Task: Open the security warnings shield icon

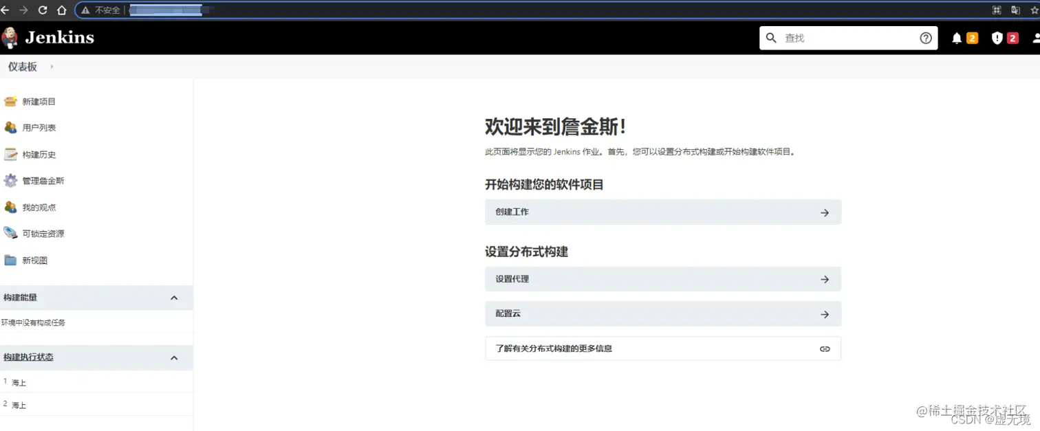Action: click(997, 38)
